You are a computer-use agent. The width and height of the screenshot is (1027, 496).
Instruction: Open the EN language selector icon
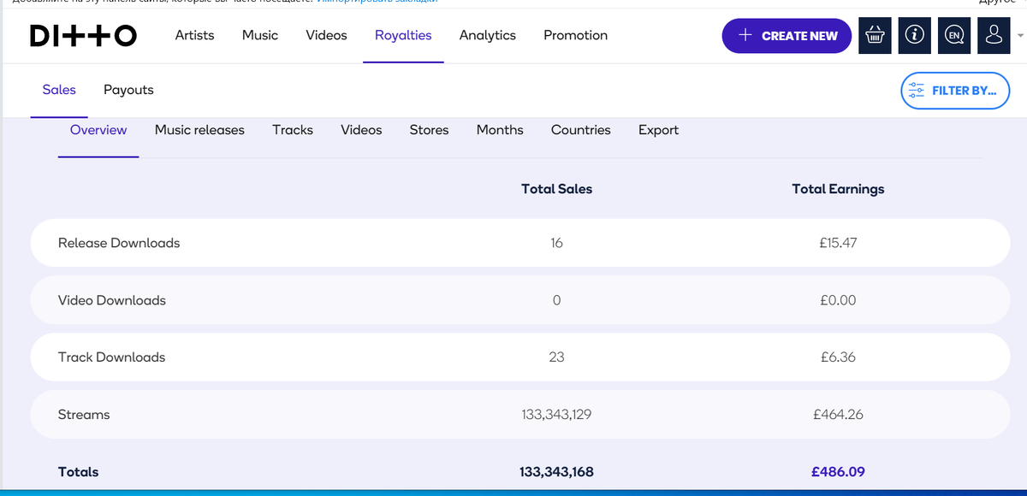[x=954, y=36]
